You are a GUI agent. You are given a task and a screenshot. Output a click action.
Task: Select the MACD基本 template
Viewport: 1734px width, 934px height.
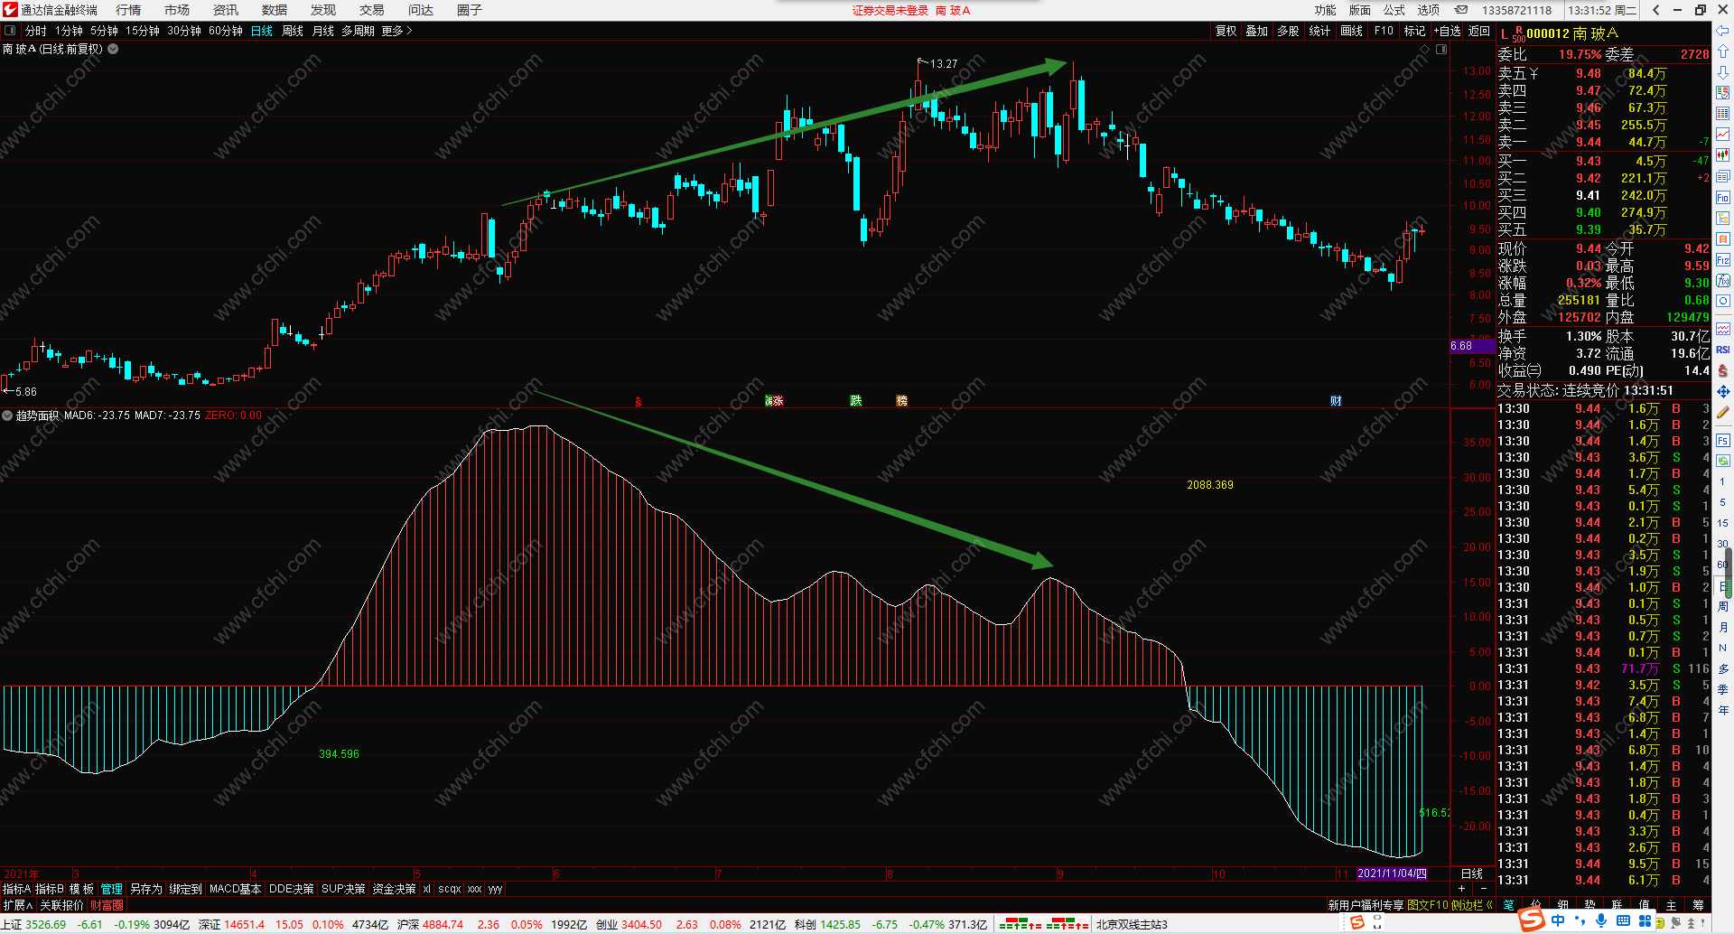click(x=235, y=889)
